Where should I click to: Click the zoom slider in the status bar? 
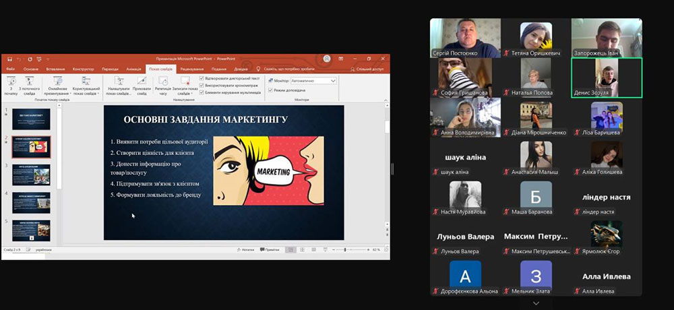345,249
